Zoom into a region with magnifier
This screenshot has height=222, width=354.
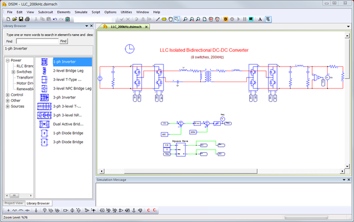185,19
